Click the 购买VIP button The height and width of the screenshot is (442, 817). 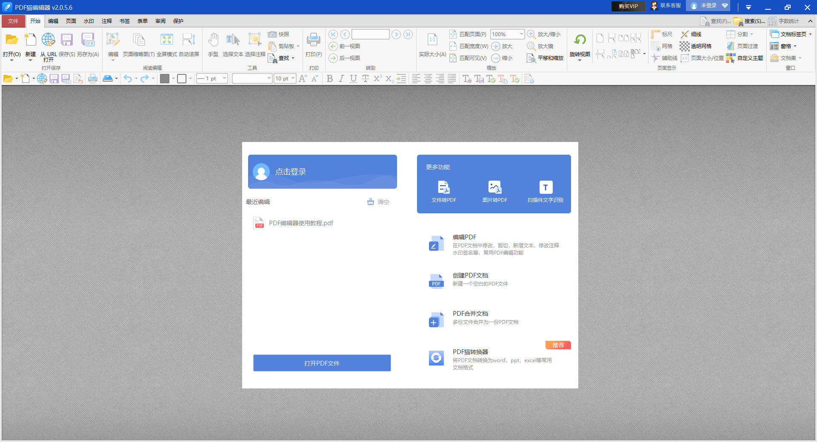tap(628, 6)
